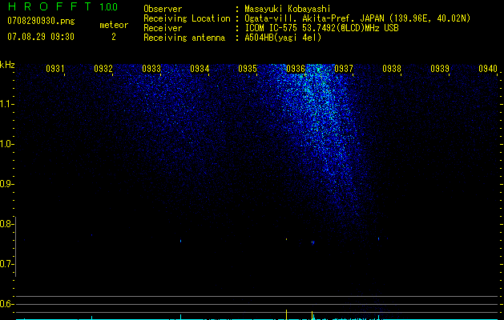This screenshot has height=320, width=504.
Task: Click the Receiving Location label
Action: (187, 18)
